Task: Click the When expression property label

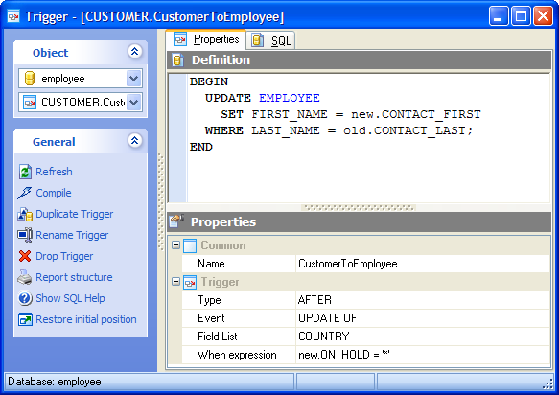Action: [237, 355]
